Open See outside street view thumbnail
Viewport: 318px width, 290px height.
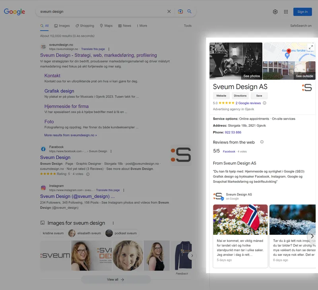pyautogui.click(x=289, y=71)
